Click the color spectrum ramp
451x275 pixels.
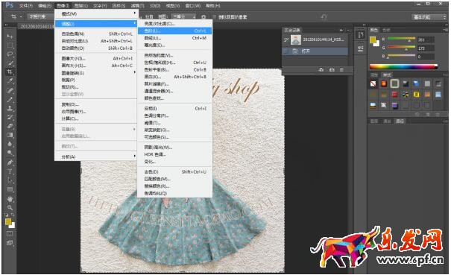tap(403, 67)
